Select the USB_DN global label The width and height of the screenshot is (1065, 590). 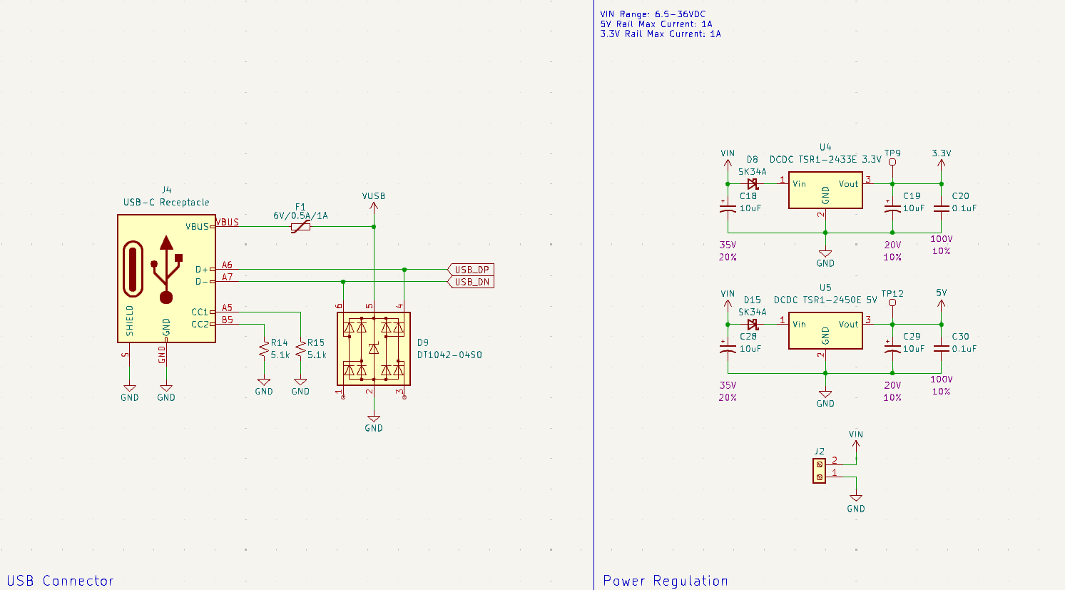[x=471, y=282]
